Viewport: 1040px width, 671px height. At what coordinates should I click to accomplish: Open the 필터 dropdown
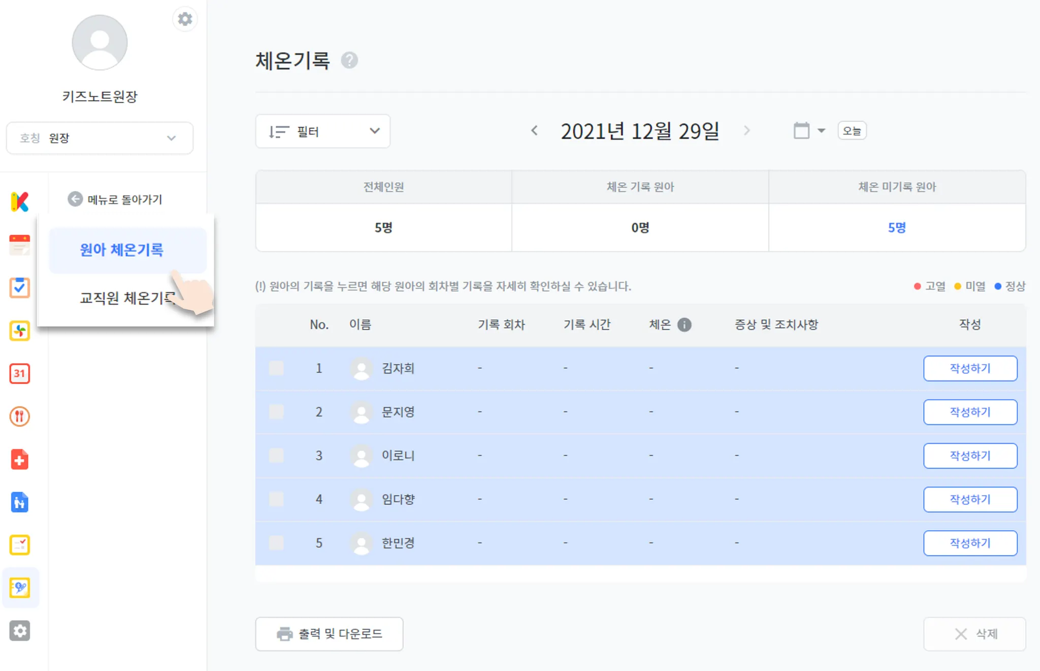coord(322,132)
